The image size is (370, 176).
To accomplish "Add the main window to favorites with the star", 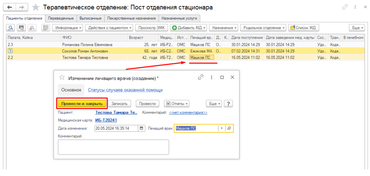I will click(x=36, y=7).
